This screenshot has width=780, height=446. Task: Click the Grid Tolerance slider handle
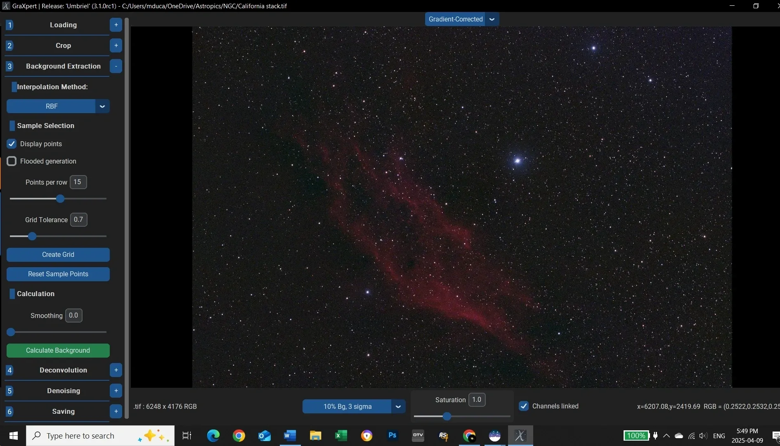[x=32, y=236]
